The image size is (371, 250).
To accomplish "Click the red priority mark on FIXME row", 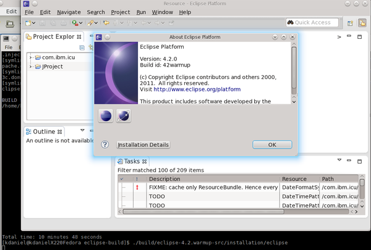I will 137,188.
